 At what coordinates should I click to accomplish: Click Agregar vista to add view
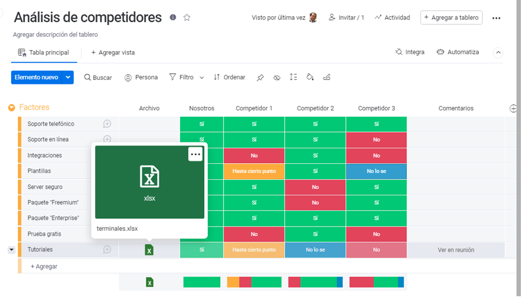pos(113,53)
